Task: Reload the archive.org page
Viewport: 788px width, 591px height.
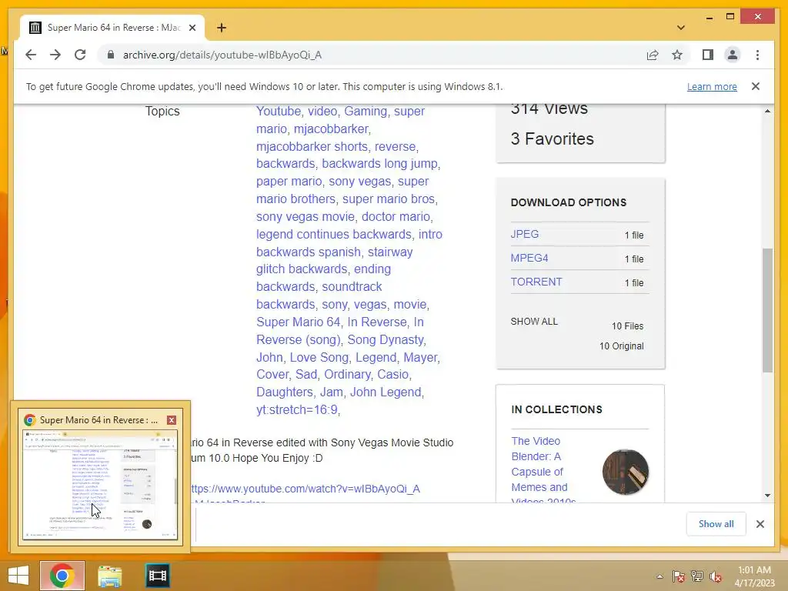Action: (x=80, y=55)
